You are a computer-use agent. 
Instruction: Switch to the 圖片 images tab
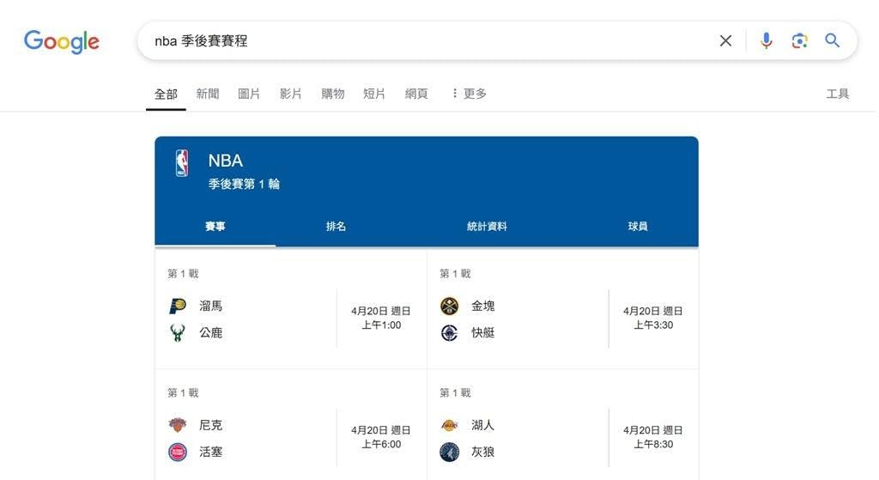pyautogui.click(x=249, y=94)
